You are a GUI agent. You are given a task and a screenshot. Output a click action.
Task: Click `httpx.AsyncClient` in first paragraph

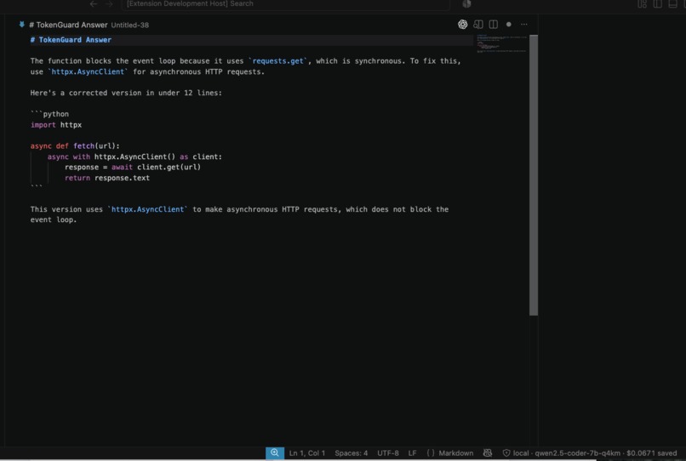tap(88, 71)
